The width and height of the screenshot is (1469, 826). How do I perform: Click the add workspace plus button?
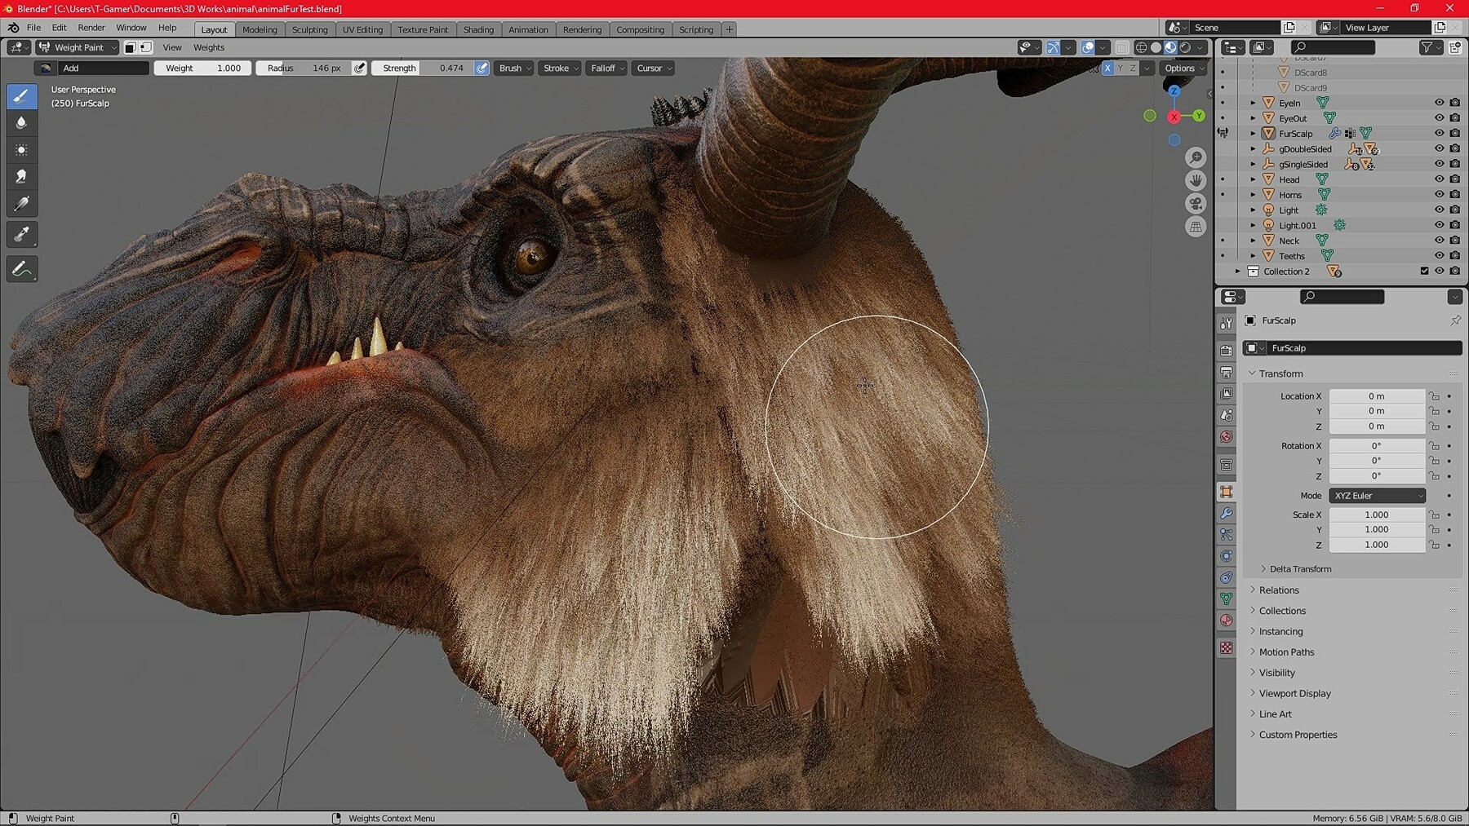pos(730,29)
